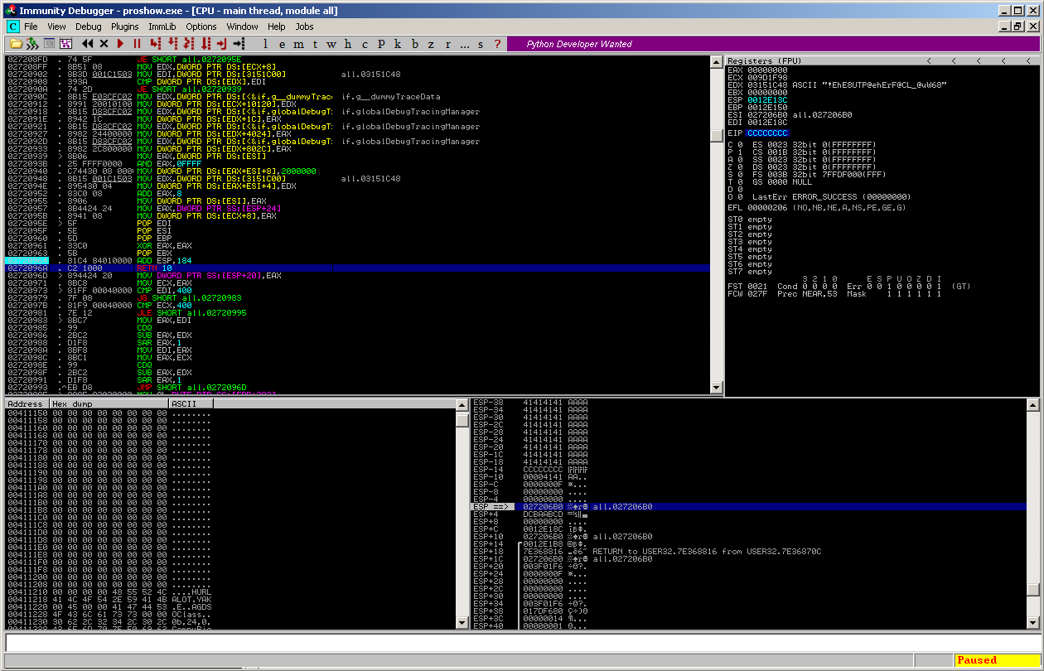This screenshot has height=671, width=1044.
Task: Show windows list with 'w' button
Action: tap(331, 44)
